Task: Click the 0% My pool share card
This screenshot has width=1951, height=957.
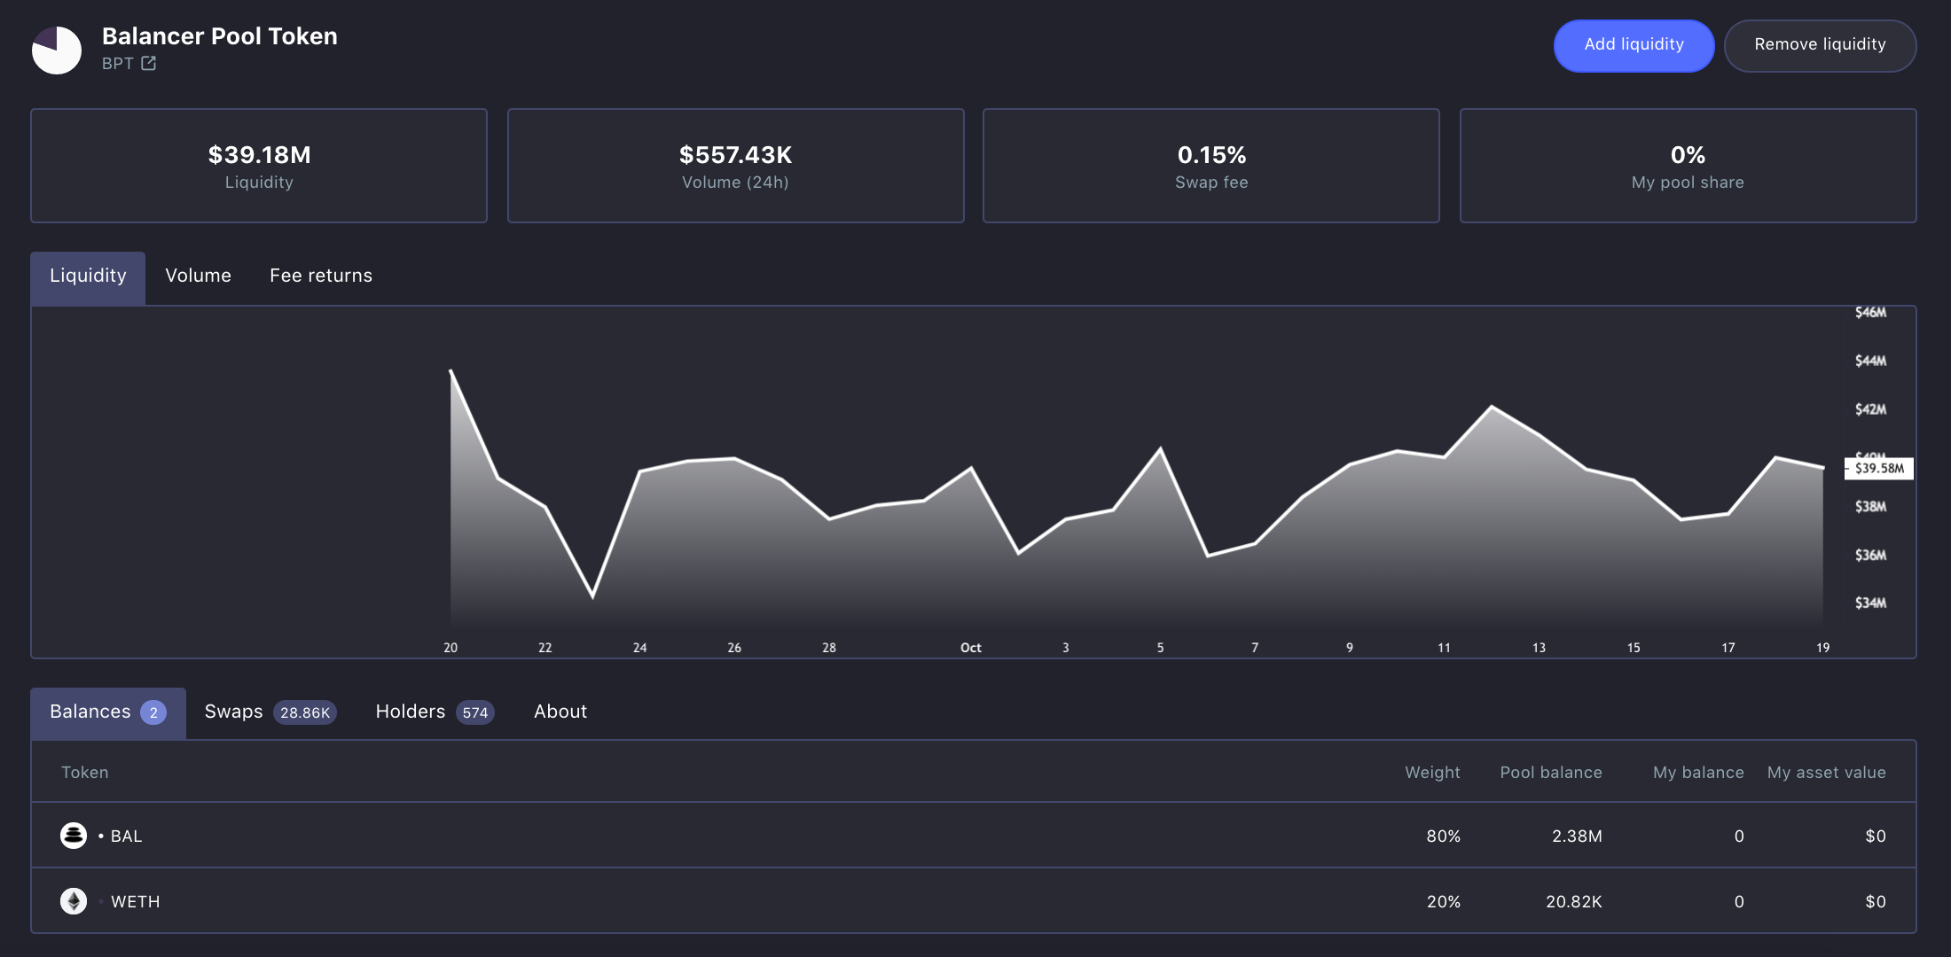Action: click(1688, 166)
